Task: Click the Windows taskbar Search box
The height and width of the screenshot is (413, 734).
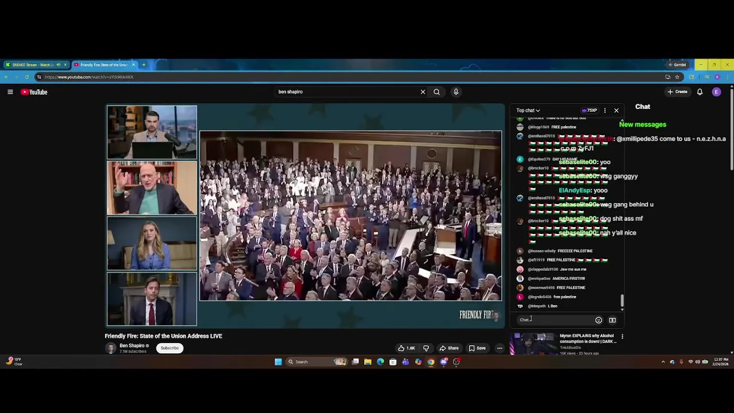Action: click(x=317, y=362)
